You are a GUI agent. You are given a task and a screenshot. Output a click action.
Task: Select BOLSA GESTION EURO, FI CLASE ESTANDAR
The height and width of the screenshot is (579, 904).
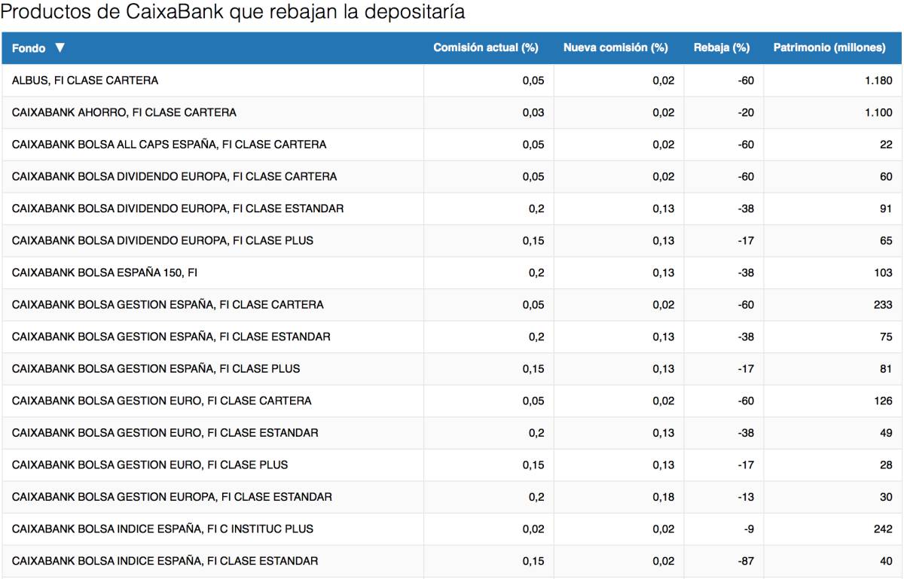(452, 433)
